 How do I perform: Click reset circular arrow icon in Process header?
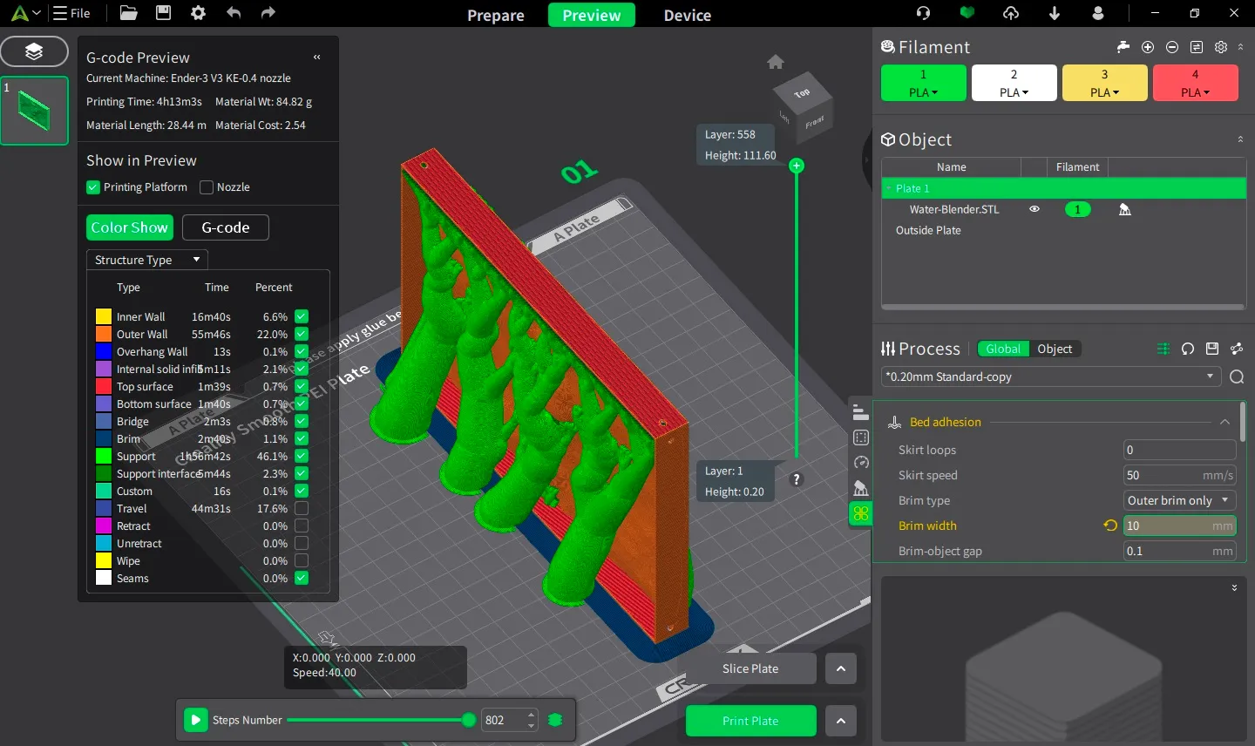[x=1188, y=349]
